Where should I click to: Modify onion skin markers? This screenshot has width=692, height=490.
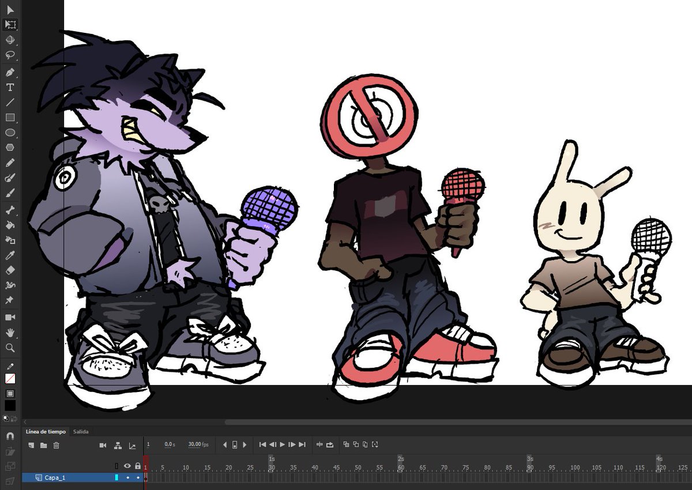pos(375,444)
